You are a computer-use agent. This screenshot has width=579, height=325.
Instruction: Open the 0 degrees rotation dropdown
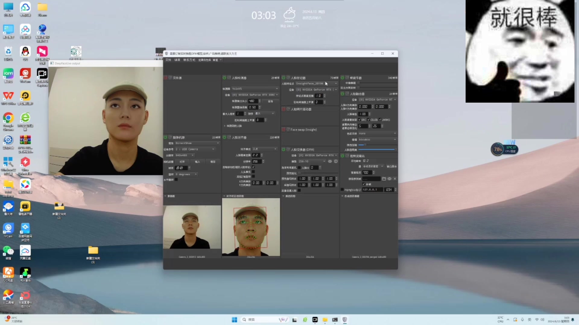click(186, 174)
